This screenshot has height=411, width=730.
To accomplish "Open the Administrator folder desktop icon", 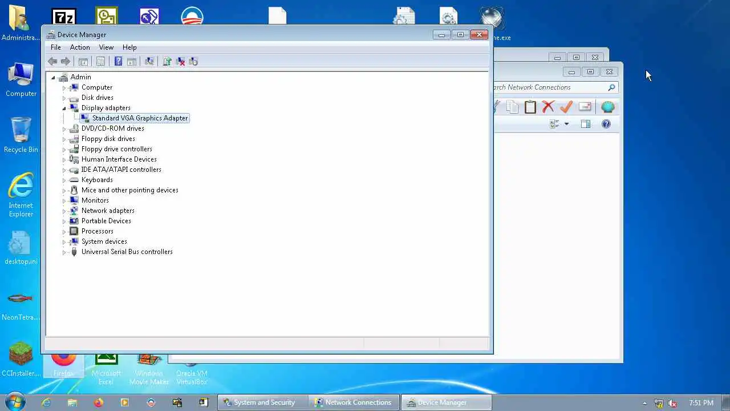I will click(x=21, y=24).
